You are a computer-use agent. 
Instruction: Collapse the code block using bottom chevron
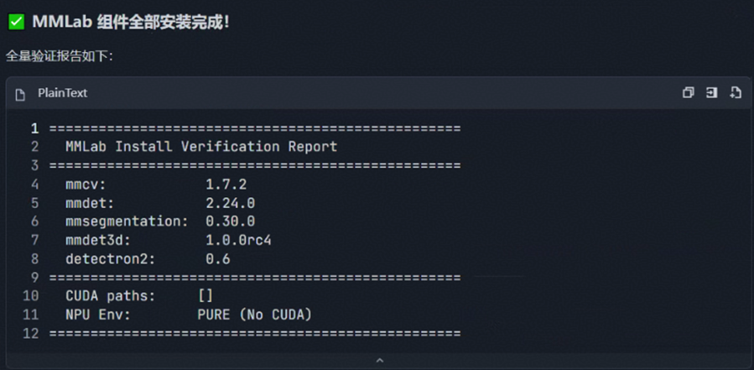379,361
